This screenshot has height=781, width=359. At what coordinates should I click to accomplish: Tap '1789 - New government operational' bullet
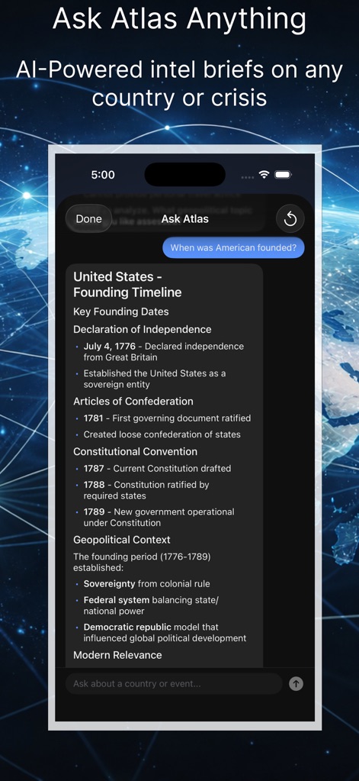tap(159, 517)
